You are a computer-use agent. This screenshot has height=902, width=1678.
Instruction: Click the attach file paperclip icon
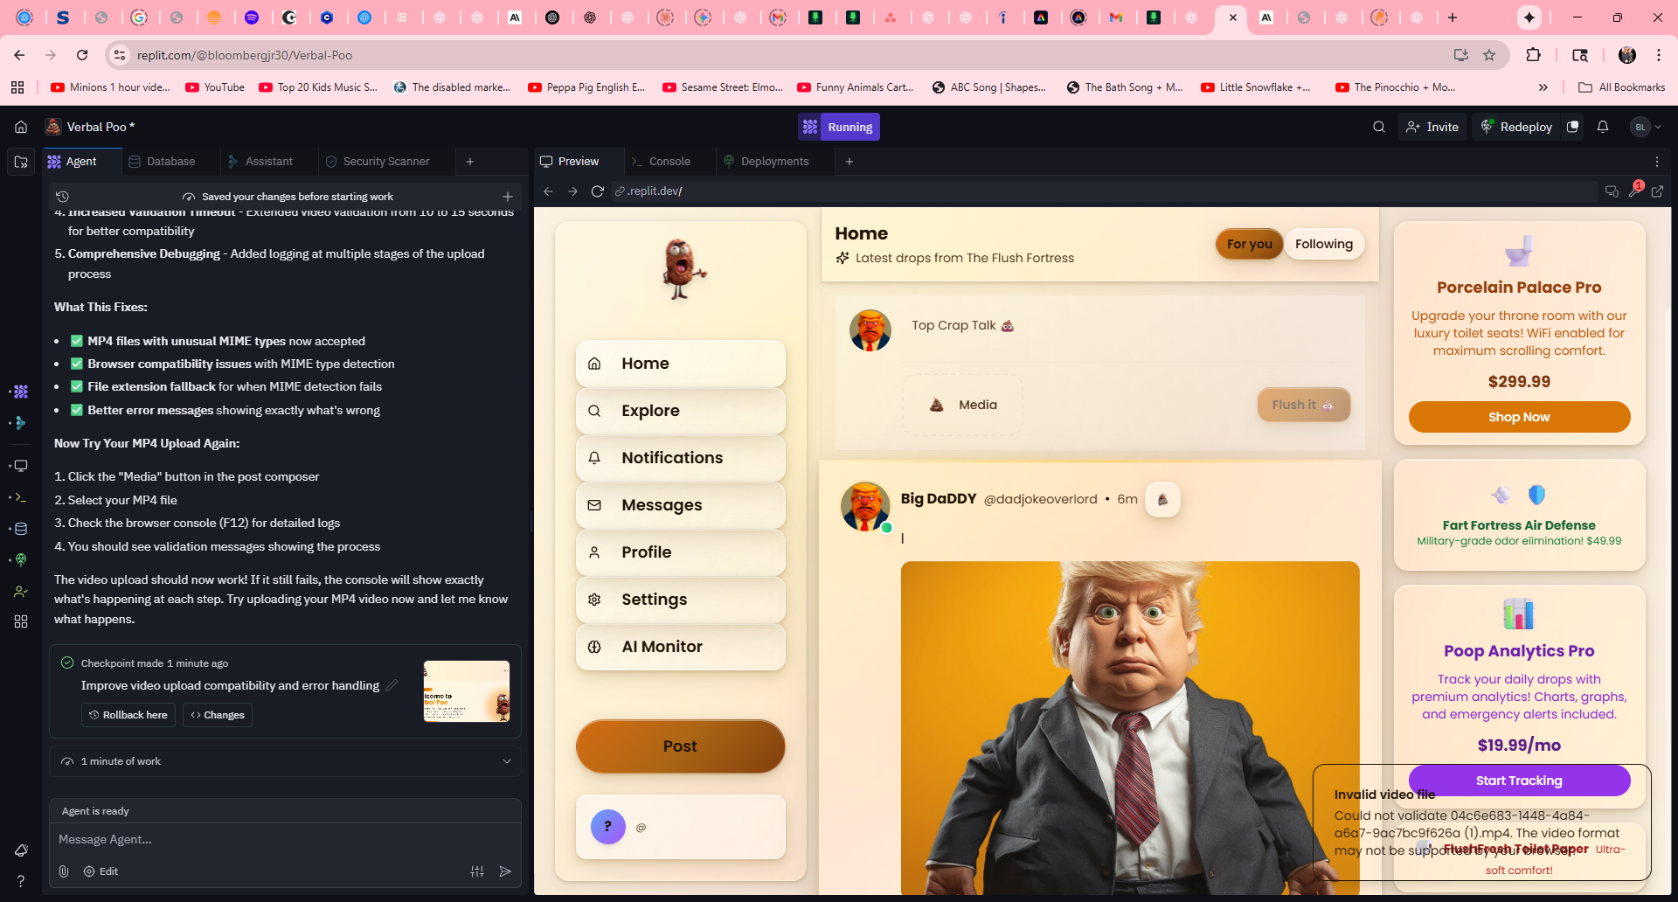pyautogui.click(x=64, y=871)
